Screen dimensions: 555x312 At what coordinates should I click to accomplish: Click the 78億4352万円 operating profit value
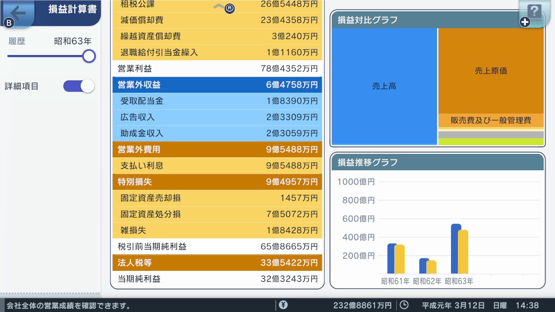289,68
